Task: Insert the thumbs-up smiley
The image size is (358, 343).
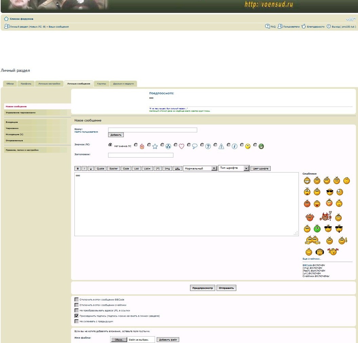Action: point(342,241)
